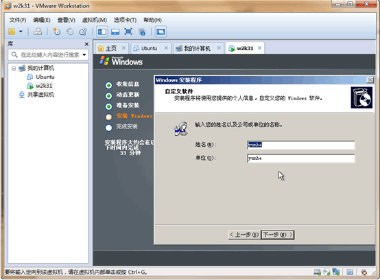Click the thumbnail bar toolbar icon
380x280 pixels.
point(115,32)
